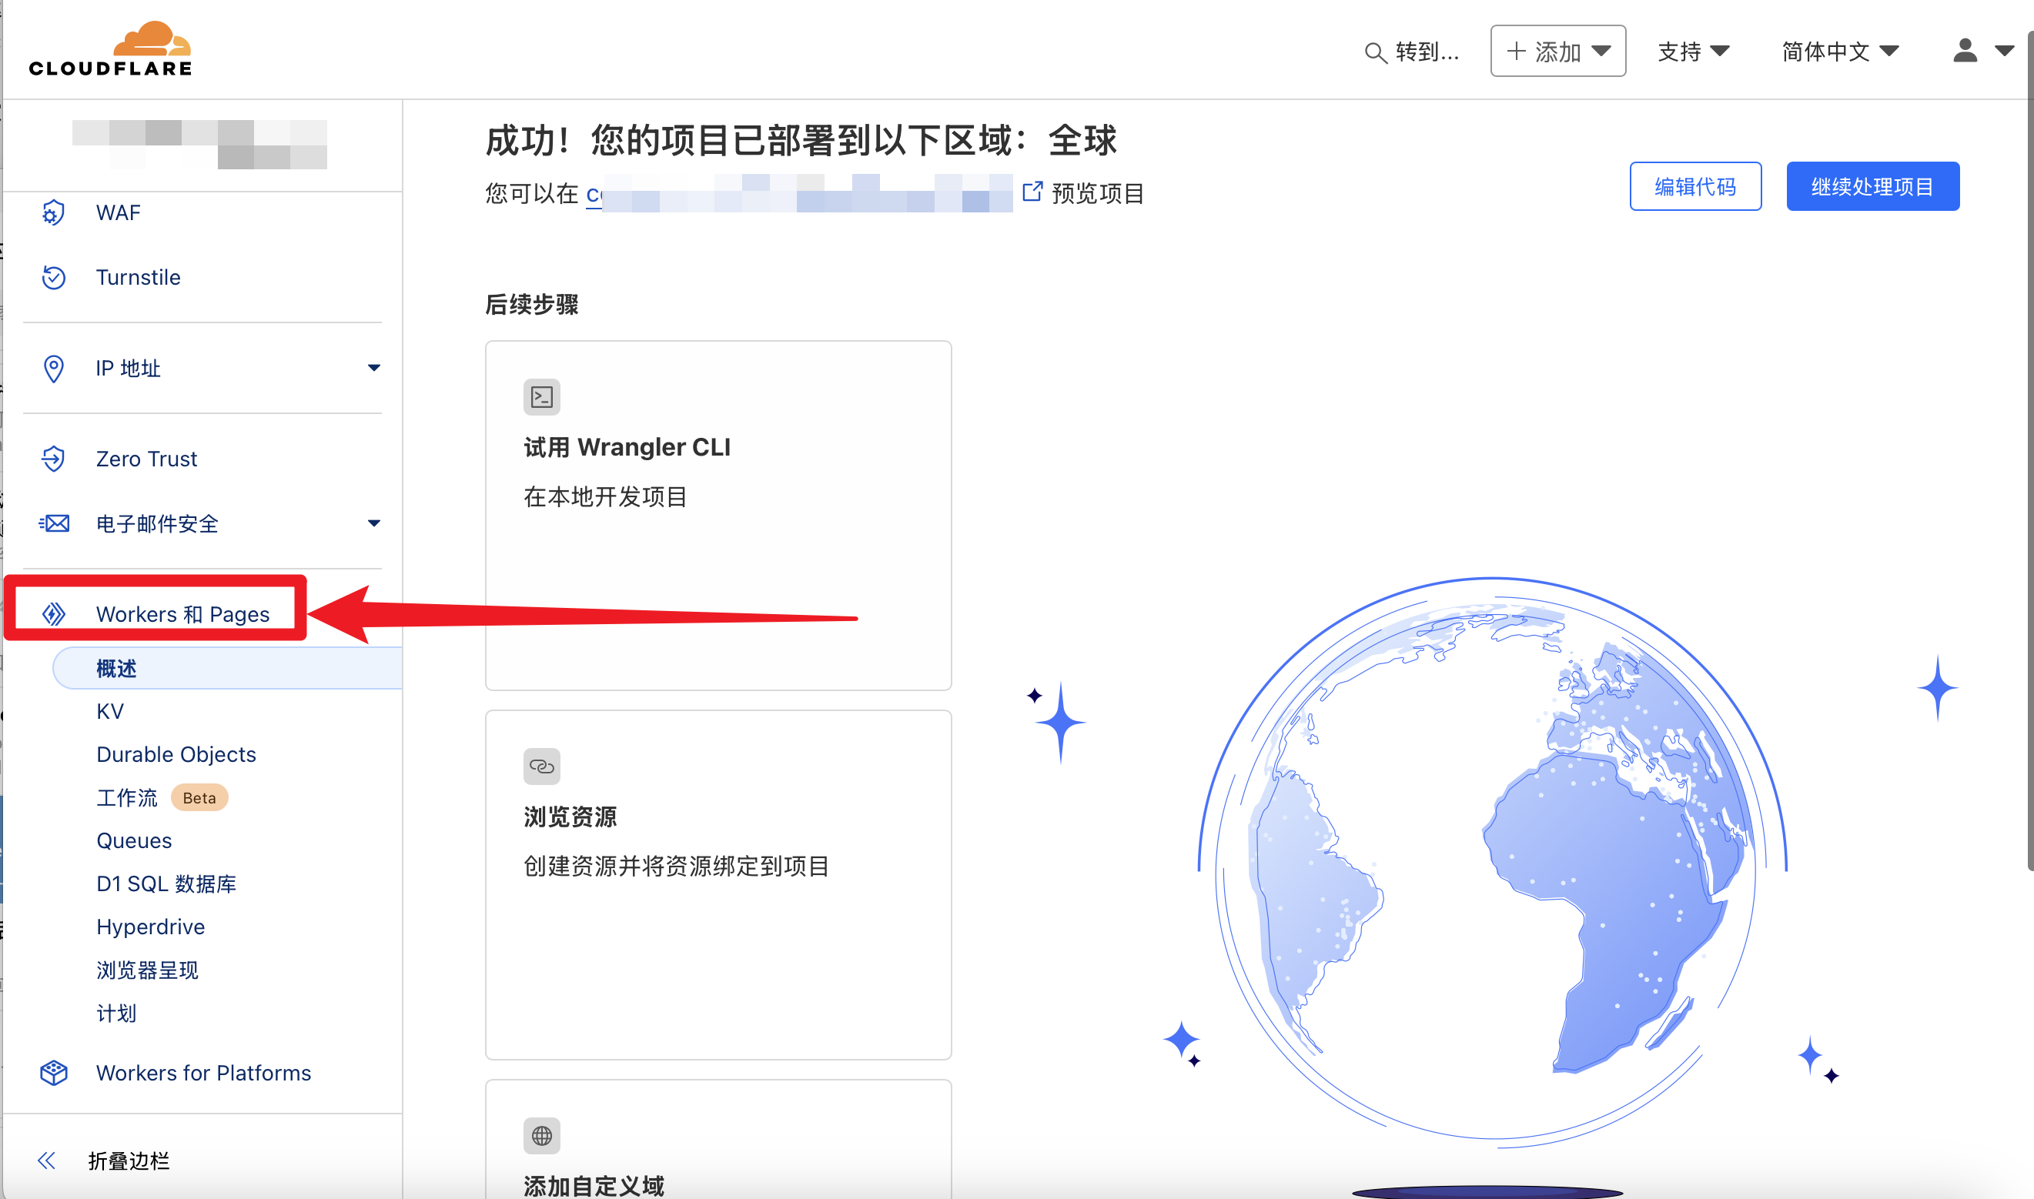Open the 简体中文 language dropdown

1839,52
